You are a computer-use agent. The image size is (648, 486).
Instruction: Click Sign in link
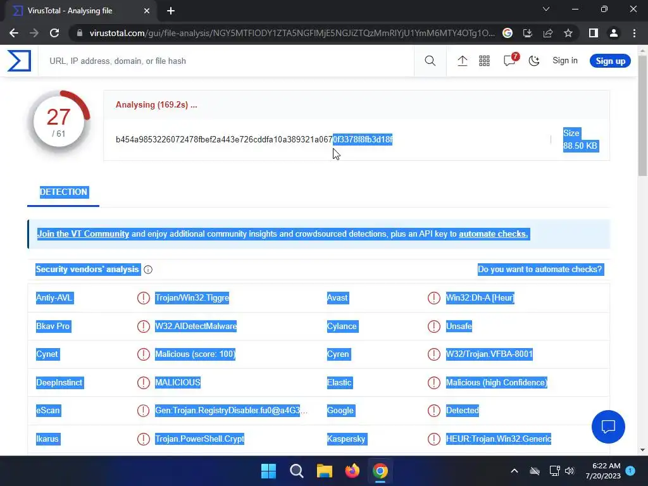point(564,60)
